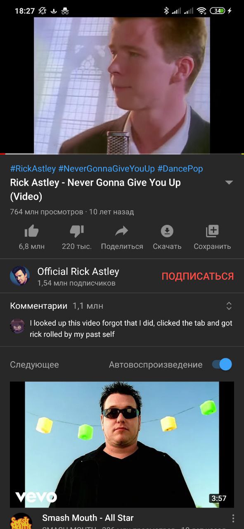Open three-dot menu for All Star video
244x529 pixels.
click(x=233, y=518)
